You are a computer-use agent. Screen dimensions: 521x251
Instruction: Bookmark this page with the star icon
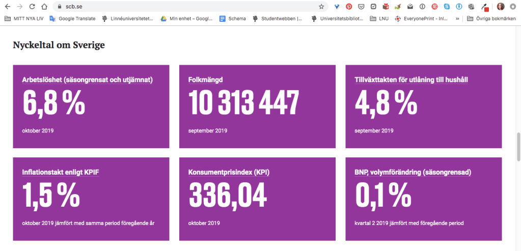coord(321,7)
